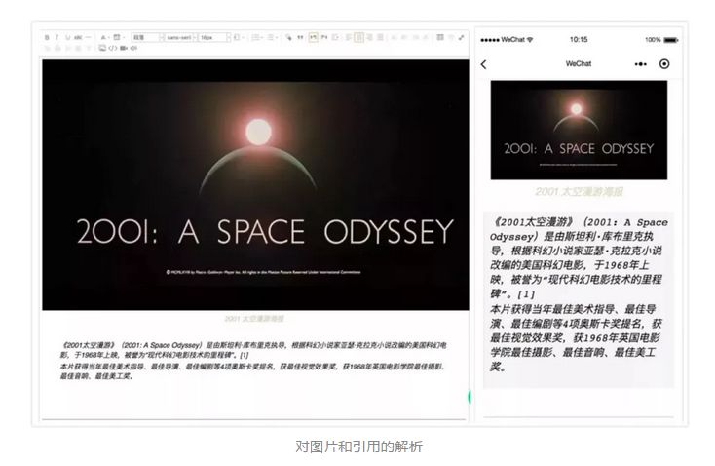Open the paragraph format dropdown
This screenshot has height=466, width=715.
pos(148,37)
